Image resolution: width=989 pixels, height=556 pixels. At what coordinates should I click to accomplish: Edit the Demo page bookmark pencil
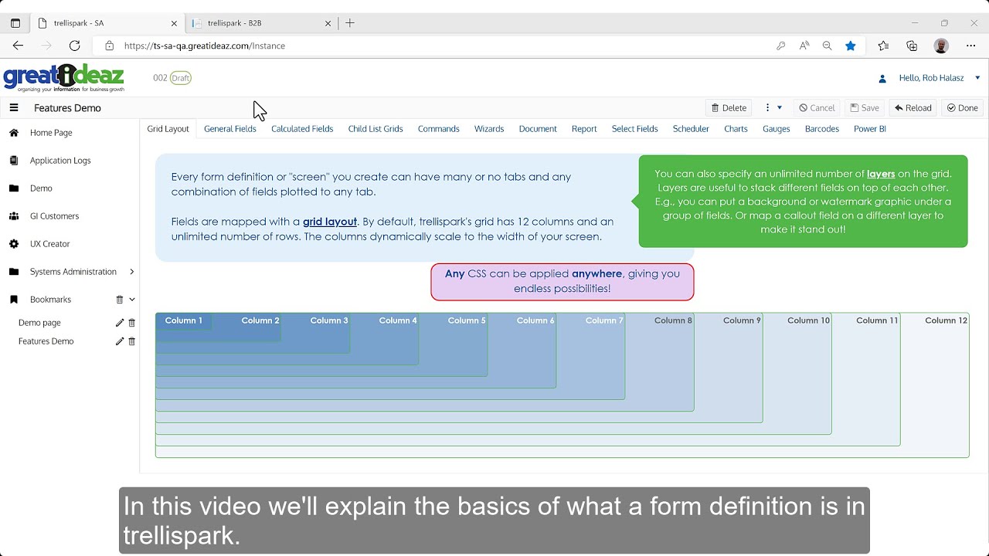[x=120, y=323]
